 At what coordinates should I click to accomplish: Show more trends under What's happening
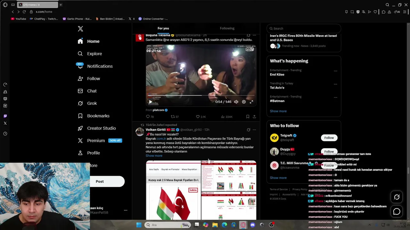[x=278, y=111]
